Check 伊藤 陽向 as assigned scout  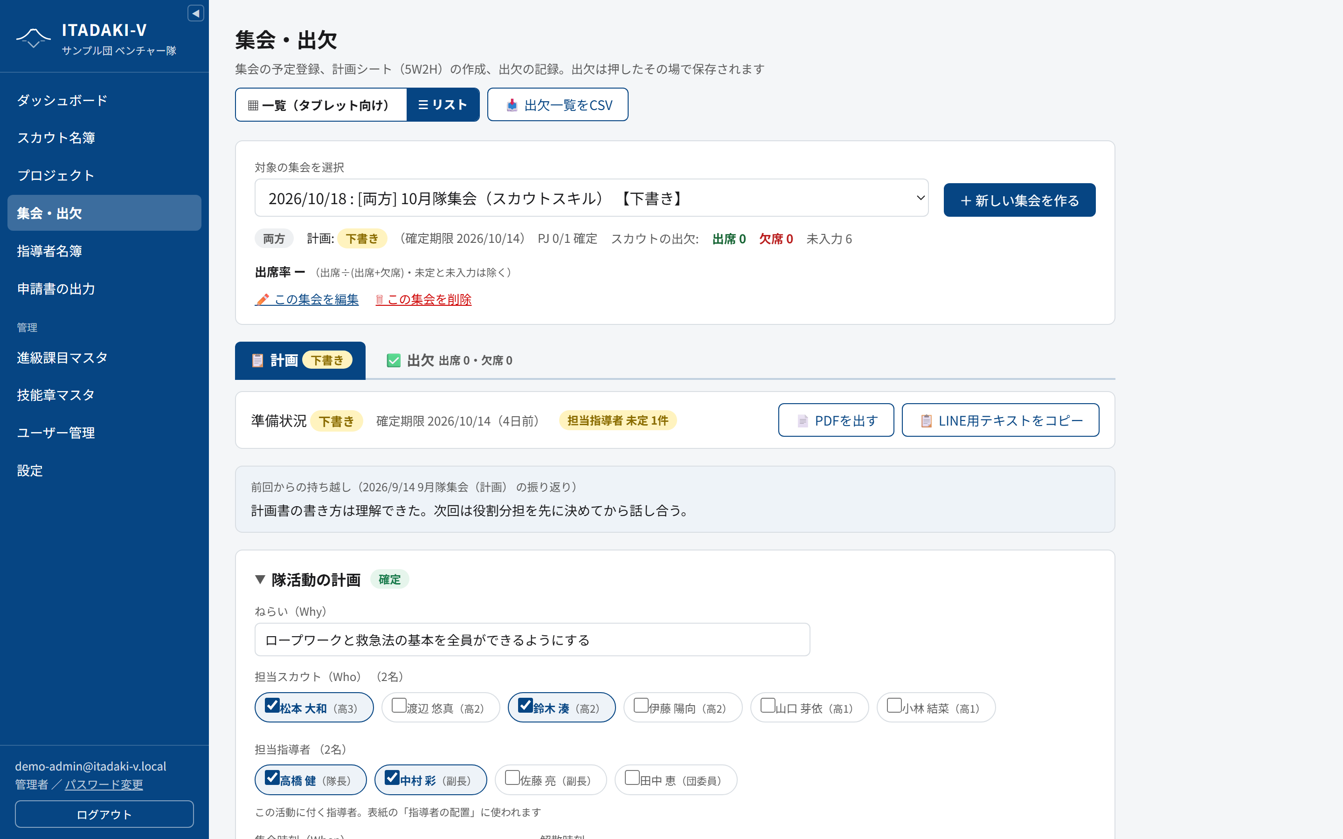[641, 705]
